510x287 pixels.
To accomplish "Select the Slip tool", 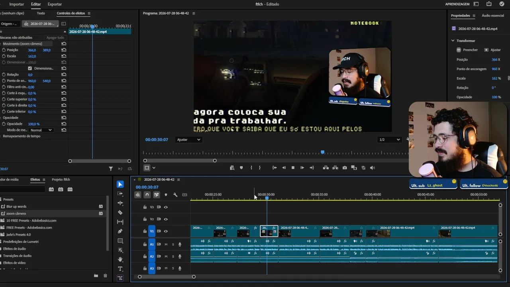I will pos(120,222).
